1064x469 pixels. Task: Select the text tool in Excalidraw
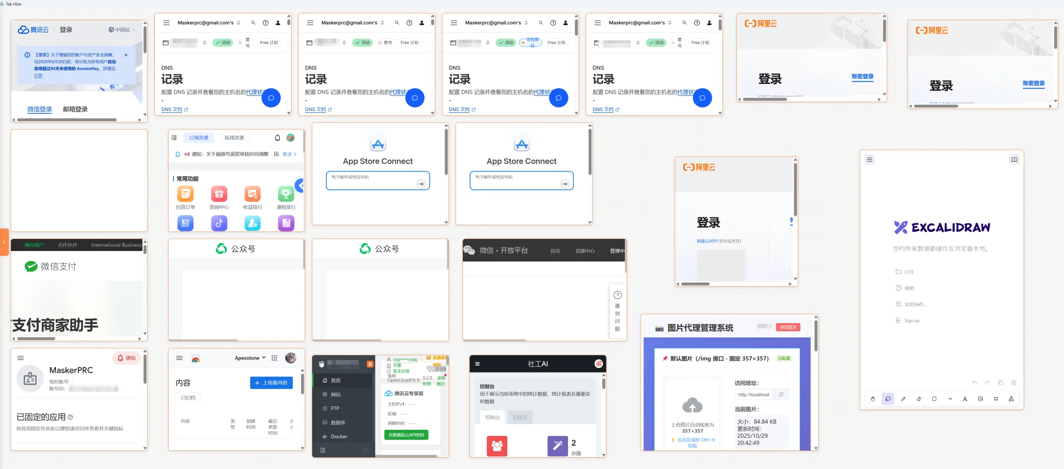point(964,399)
